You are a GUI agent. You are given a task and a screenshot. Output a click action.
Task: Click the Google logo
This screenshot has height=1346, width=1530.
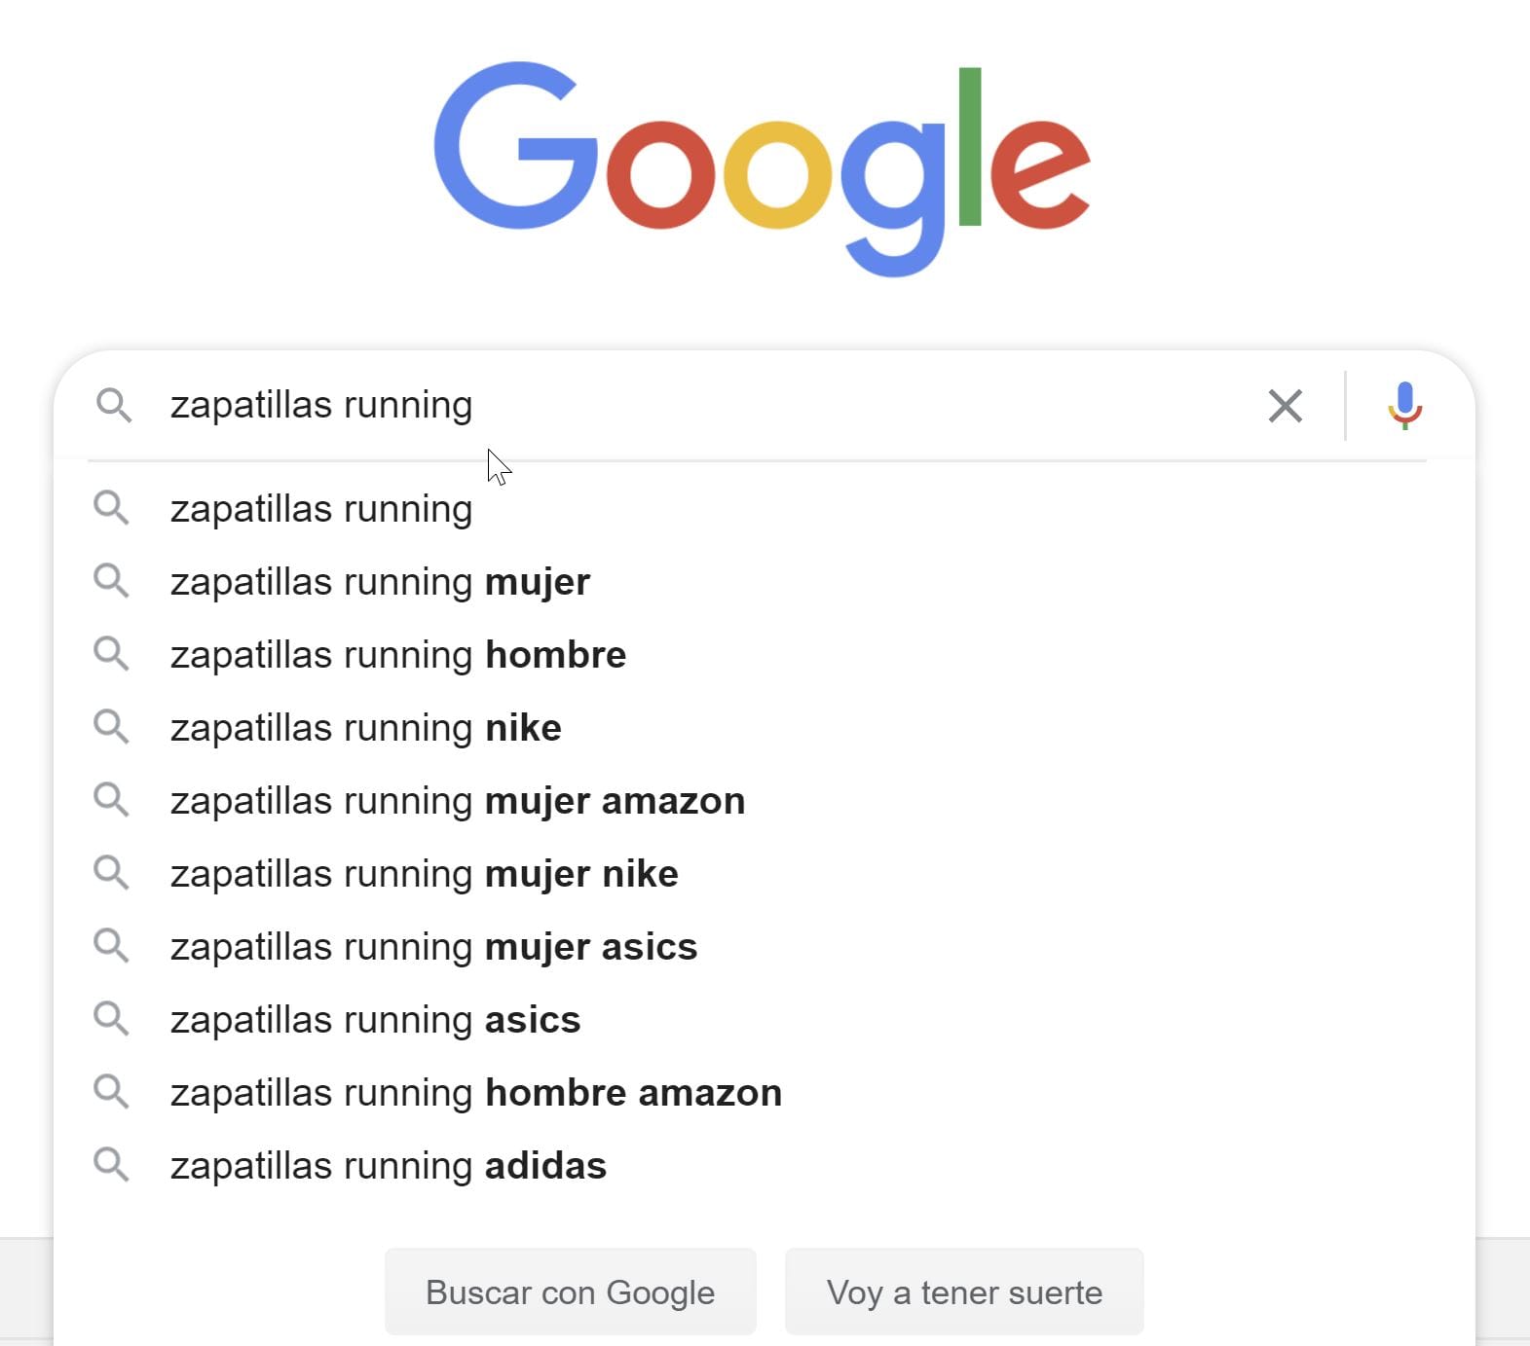point(764,165)
